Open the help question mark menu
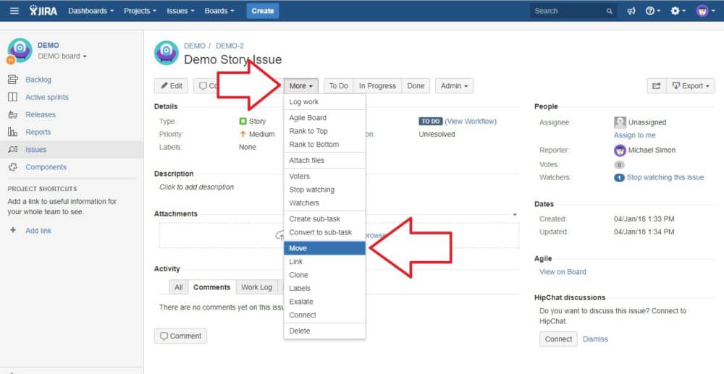 point(652,11)
